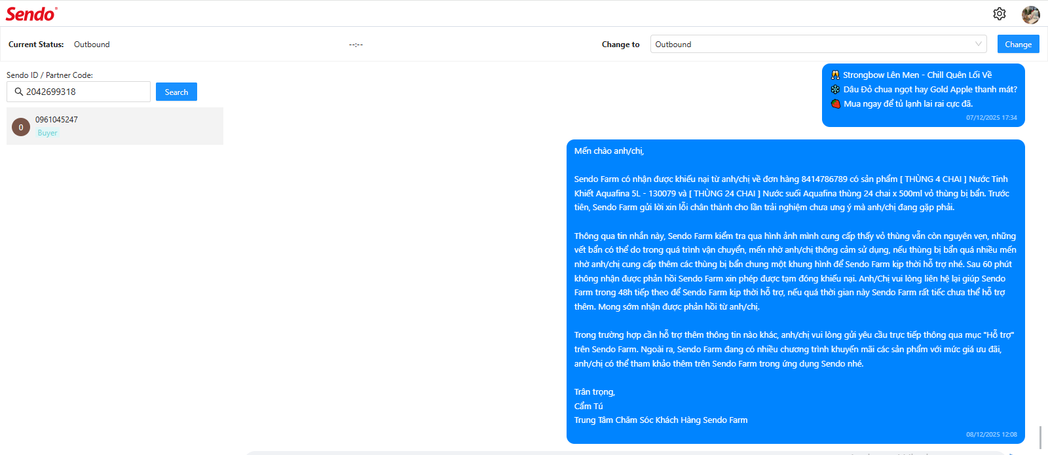Select conversation 0961045247
This screenshot has height=455, width=1048.
point(115,126)
